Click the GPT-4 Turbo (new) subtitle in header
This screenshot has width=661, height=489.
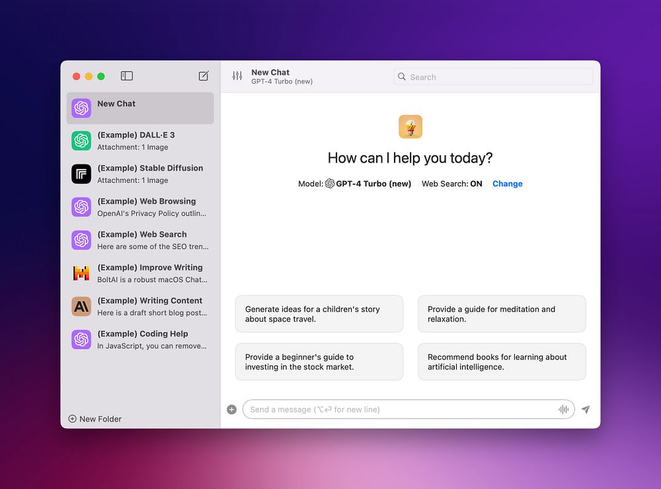pyautogui.click(x=282, y=81)
